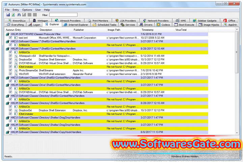The width and height of the screenshot is (243, 162).
Task: Sort by Timestamp column header
Action: 157,30
